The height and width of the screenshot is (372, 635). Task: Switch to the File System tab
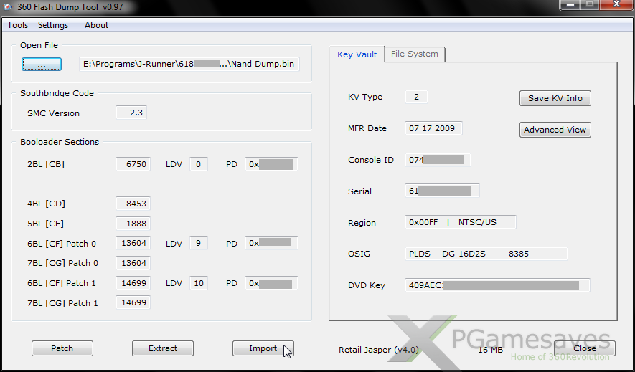click(415, 54)
